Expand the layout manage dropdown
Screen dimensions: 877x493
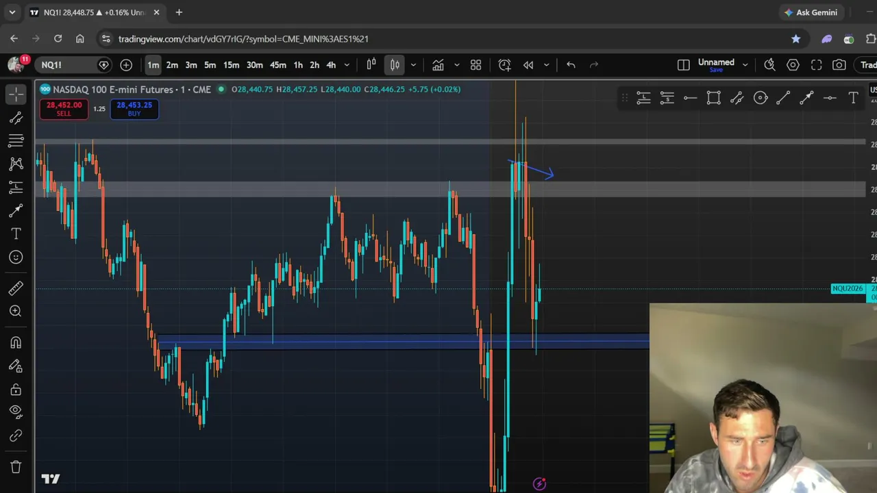tap(745, 65)
